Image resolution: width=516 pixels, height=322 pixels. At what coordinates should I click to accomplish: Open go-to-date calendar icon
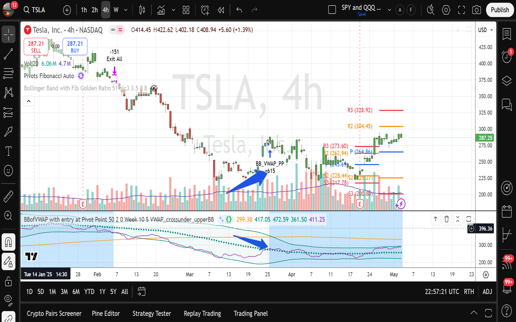pyautogui.click(x=142, y=292)
